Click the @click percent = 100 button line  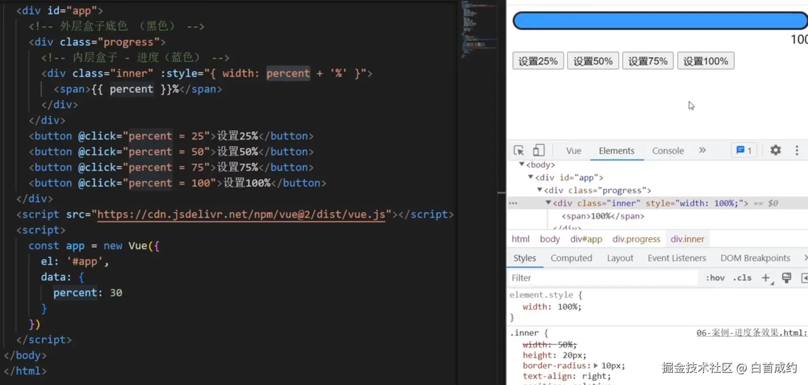pos(178,183)
